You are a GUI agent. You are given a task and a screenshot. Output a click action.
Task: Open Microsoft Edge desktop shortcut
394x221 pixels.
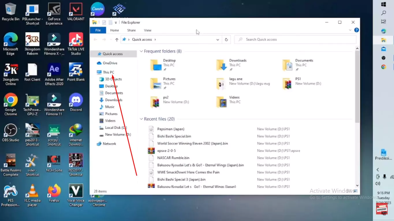[11, 44]
